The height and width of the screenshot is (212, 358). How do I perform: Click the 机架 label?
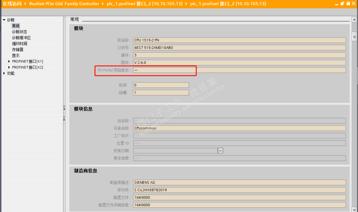[x=123, y=85]
